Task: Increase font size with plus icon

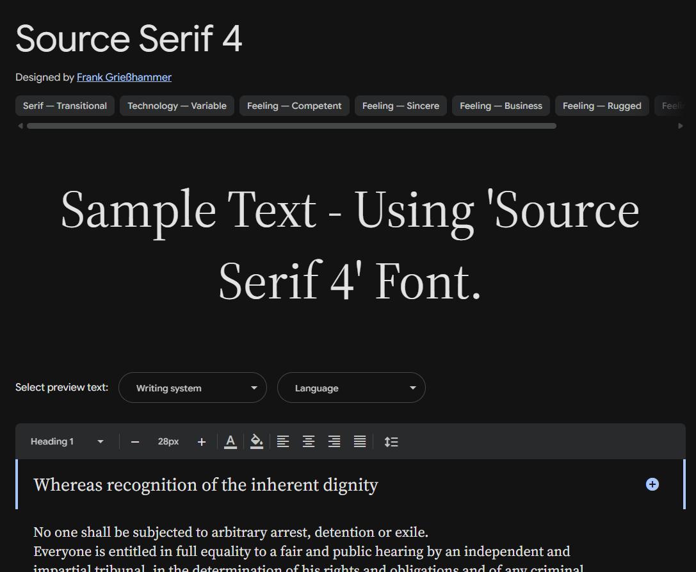Action: [202, 442]
